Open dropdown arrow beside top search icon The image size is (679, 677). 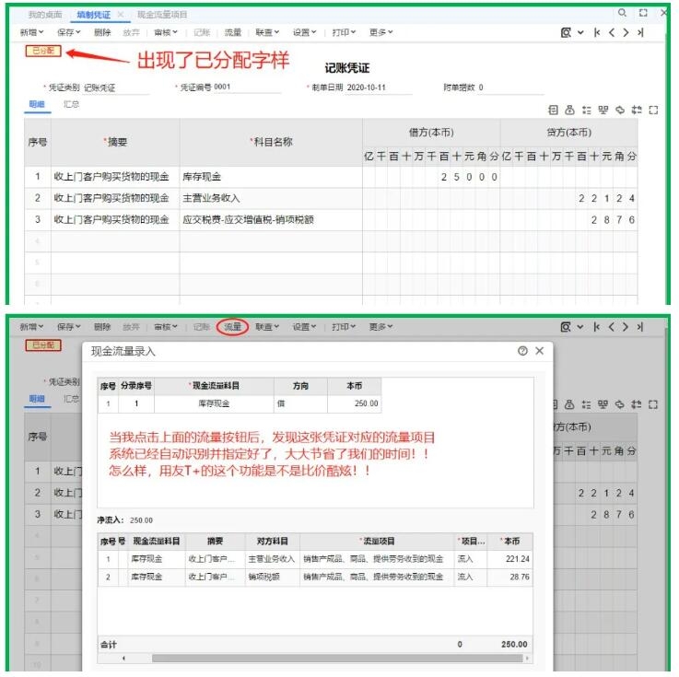coord(580,32)
